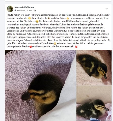
Task: Click crying emoji after 'traurige Geschichte'
Action: [30, 18]
